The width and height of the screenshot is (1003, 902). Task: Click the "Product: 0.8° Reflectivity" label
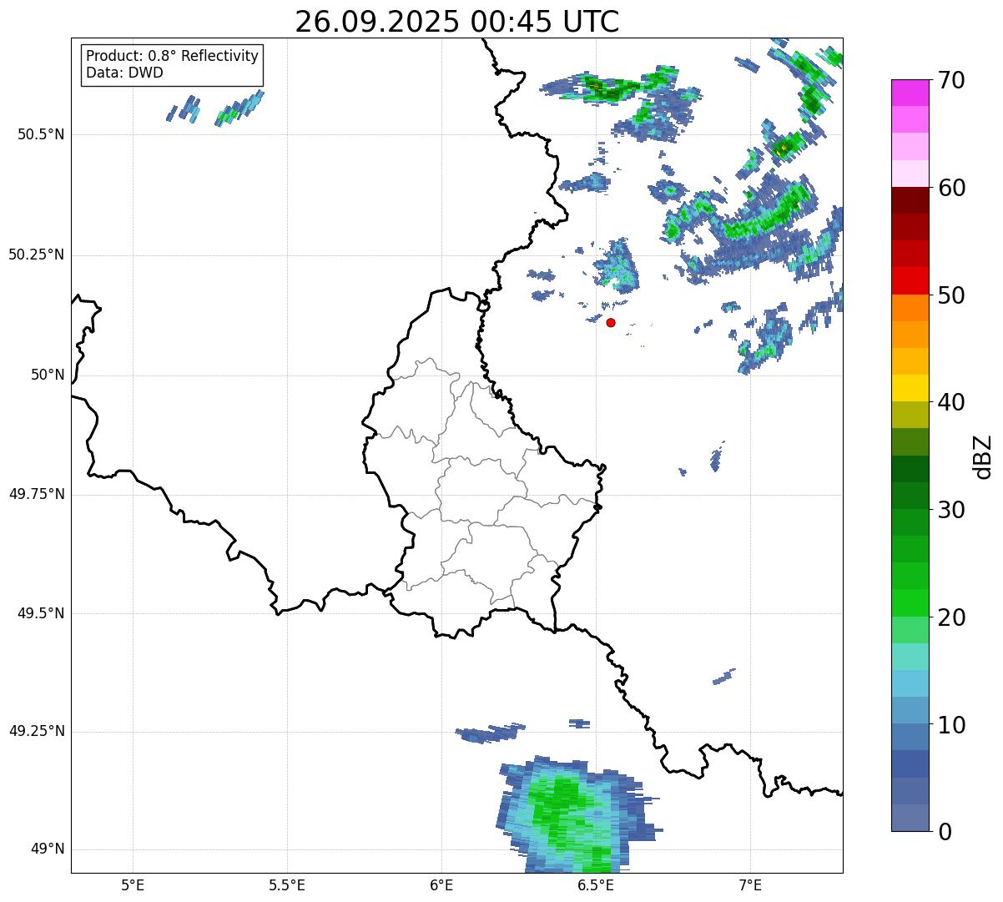tap(173, 56)
